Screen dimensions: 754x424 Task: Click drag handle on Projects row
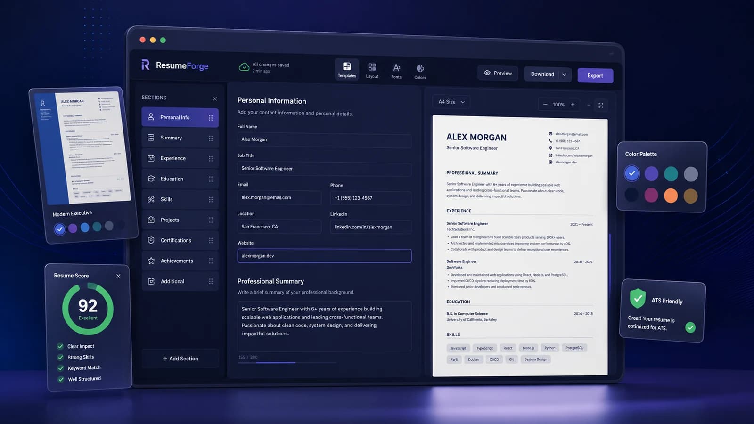tap(211, 220)
